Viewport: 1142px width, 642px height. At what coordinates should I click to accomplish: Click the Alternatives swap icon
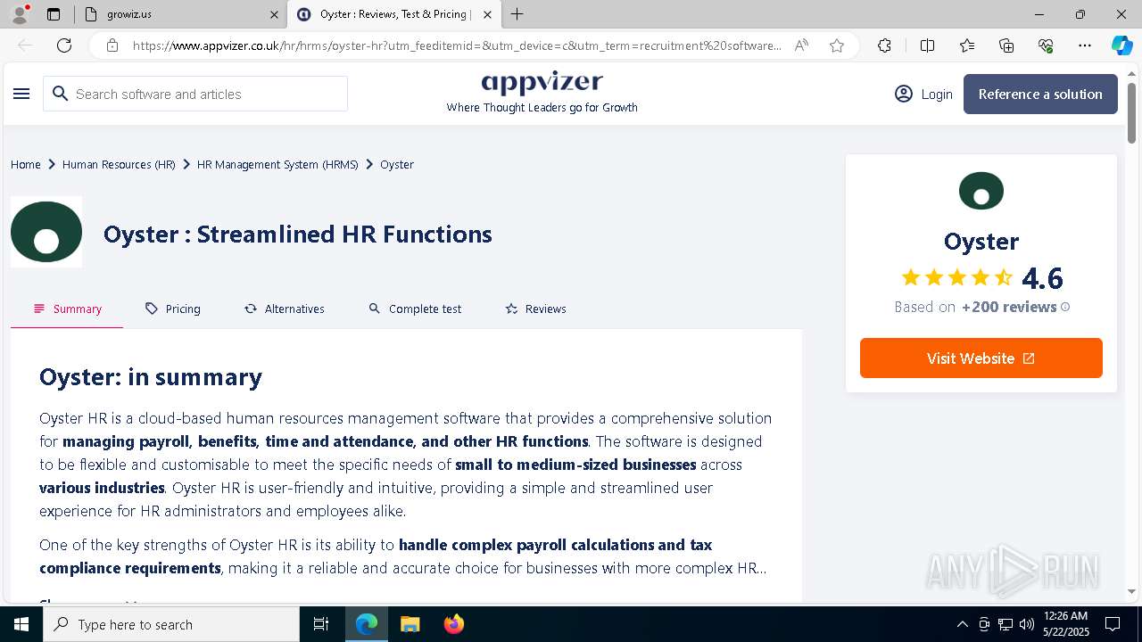[x=251, y=309]
